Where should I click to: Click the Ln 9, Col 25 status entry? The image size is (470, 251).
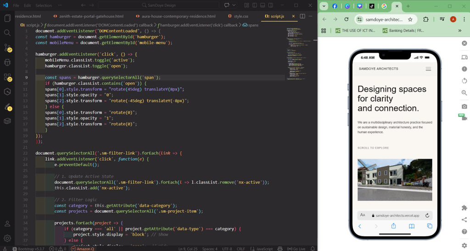coord(188,249)
